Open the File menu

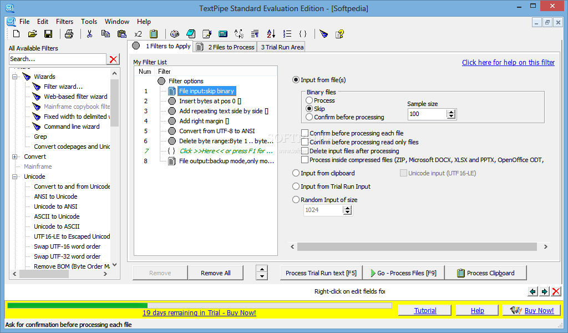[x=24, y=22]
